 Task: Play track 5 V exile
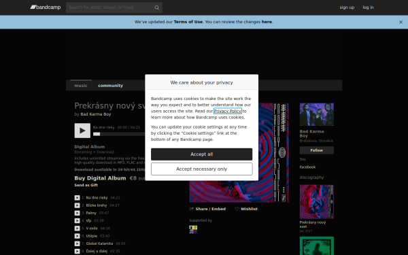coord(77,228)
